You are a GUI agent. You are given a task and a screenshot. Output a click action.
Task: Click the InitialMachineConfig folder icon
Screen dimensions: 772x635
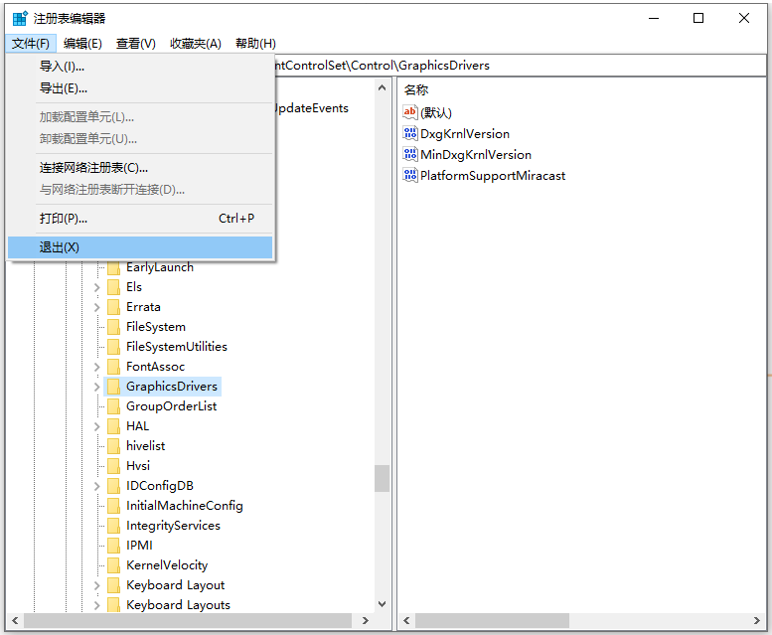tap(113, 506)
